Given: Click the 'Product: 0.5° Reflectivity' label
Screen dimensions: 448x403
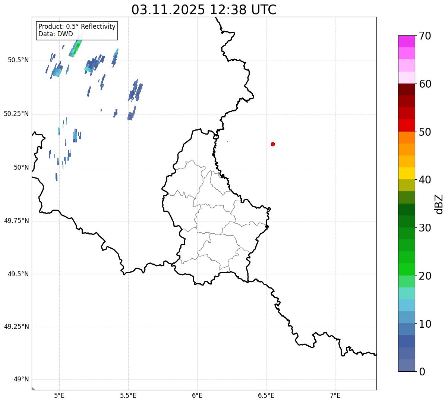Looking at the screenshot, I should click(x=77, y=27).
